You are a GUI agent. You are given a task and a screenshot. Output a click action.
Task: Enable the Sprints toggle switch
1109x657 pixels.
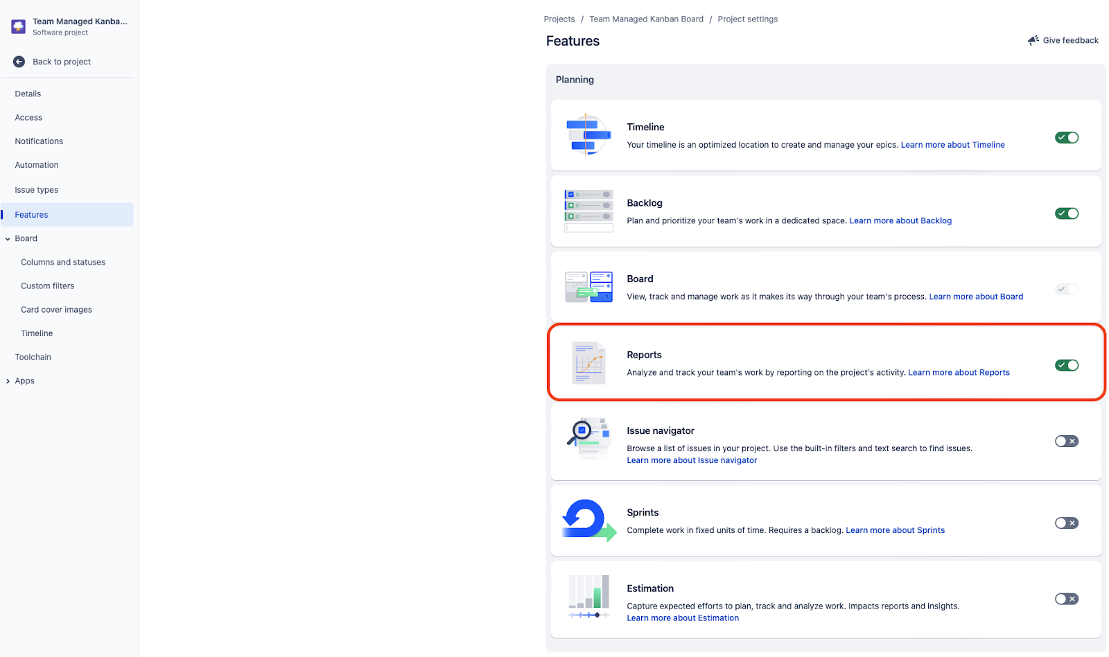coord(1066,523)
